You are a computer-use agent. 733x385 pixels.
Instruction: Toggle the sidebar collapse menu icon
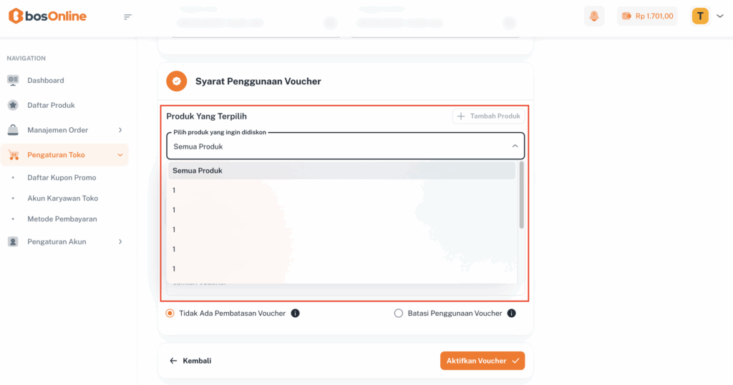pyautogui.click(x=127, y=16)
